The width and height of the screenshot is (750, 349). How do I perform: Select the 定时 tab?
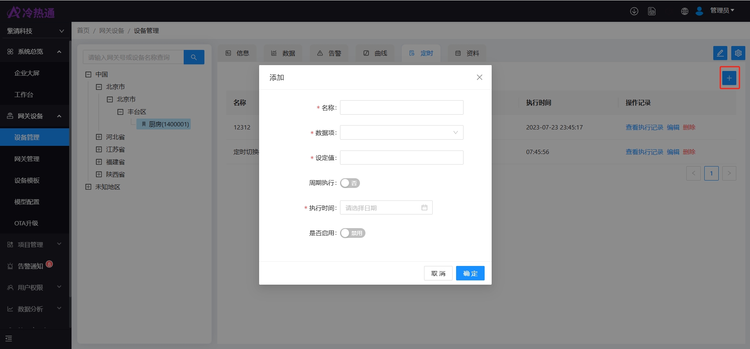tap(421, 53)
